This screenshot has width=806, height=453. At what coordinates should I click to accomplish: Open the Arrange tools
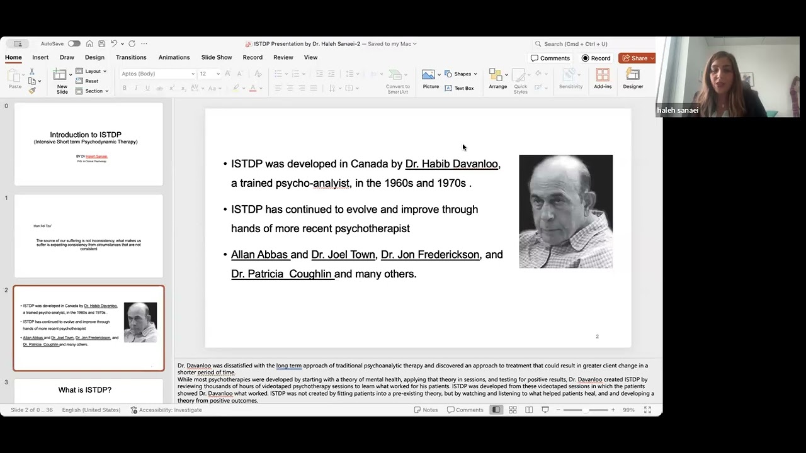(x=497, y=79)
